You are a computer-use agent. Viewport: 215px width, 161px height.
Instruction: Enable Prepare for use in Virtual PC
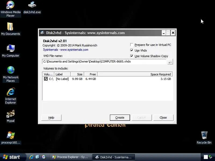pyautogui.click(x=132, y=45)
